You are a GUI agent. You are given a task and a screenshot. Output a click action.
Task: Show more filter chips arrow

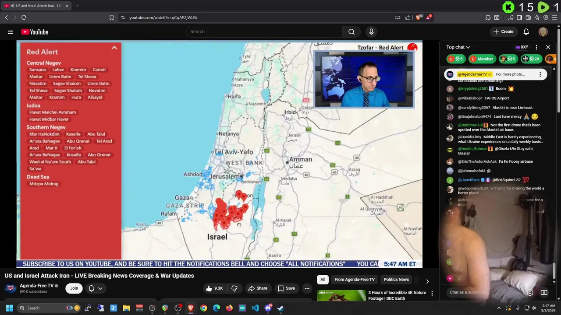(427, 281)
